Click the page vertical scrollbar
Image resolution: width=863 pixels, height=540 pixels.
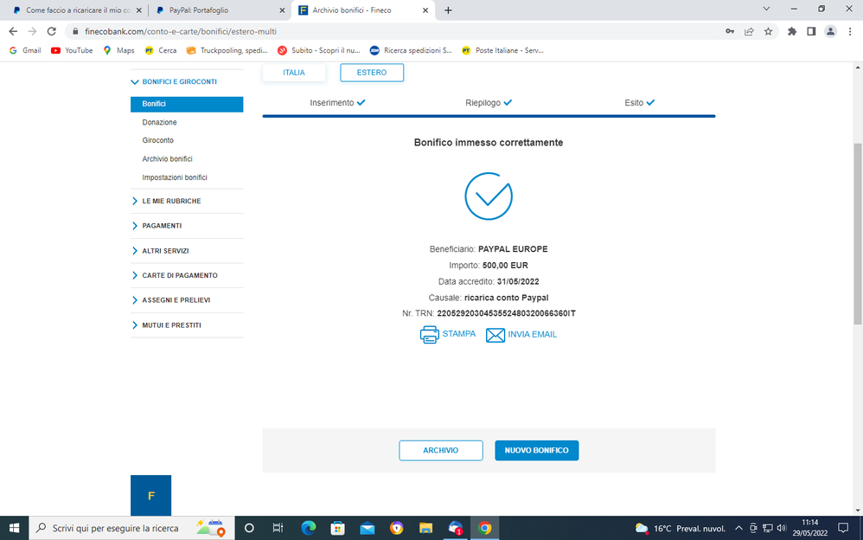pyautogui.click(x=858, y=235)
